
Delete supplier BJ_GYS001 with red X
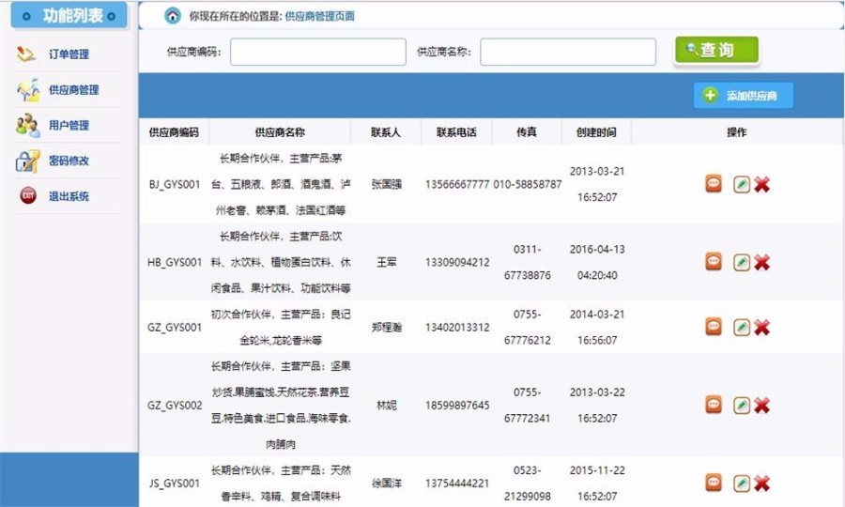click(x=761, y=184)
